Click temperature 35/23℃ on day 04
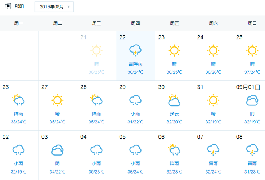The width and height of the screenshot is (265, 180). 96,172
